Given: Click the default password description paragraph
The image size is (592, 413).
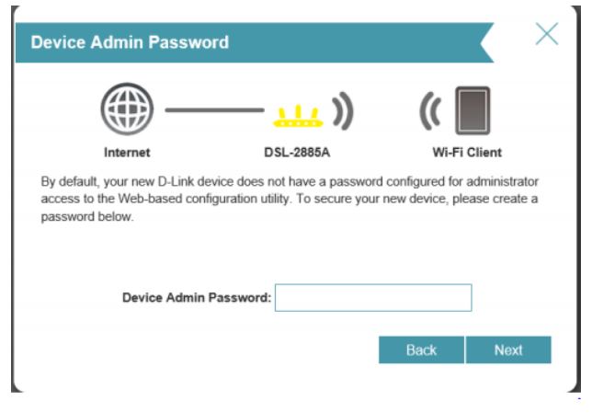Looking at the screenshot, I should pos(290,199).
